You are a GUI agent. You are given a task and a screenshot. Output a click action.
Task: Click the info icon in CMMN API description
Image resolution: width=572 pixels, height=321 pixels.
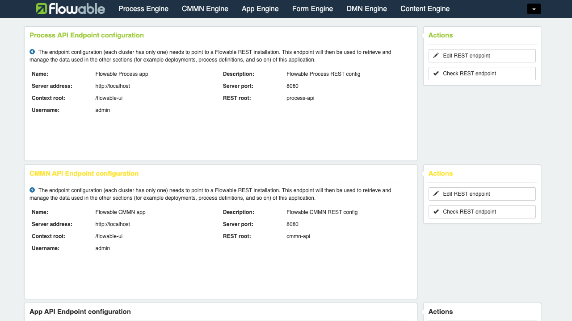coord(32,190)
